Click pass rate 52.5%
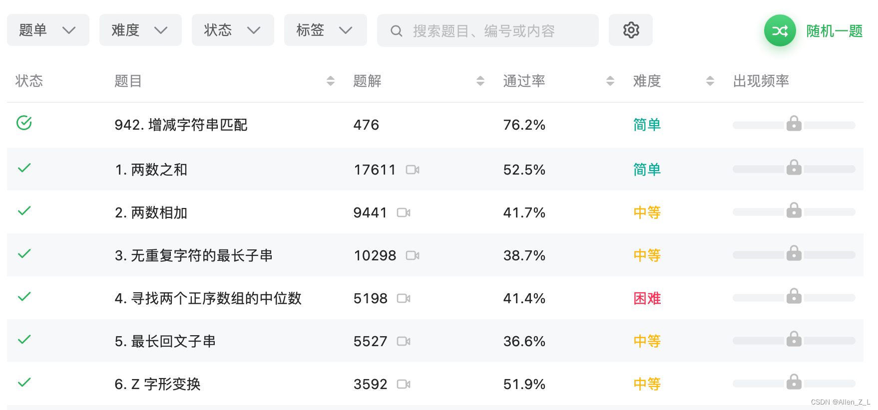This screenshot has height=410, width=878. (524, 170)
